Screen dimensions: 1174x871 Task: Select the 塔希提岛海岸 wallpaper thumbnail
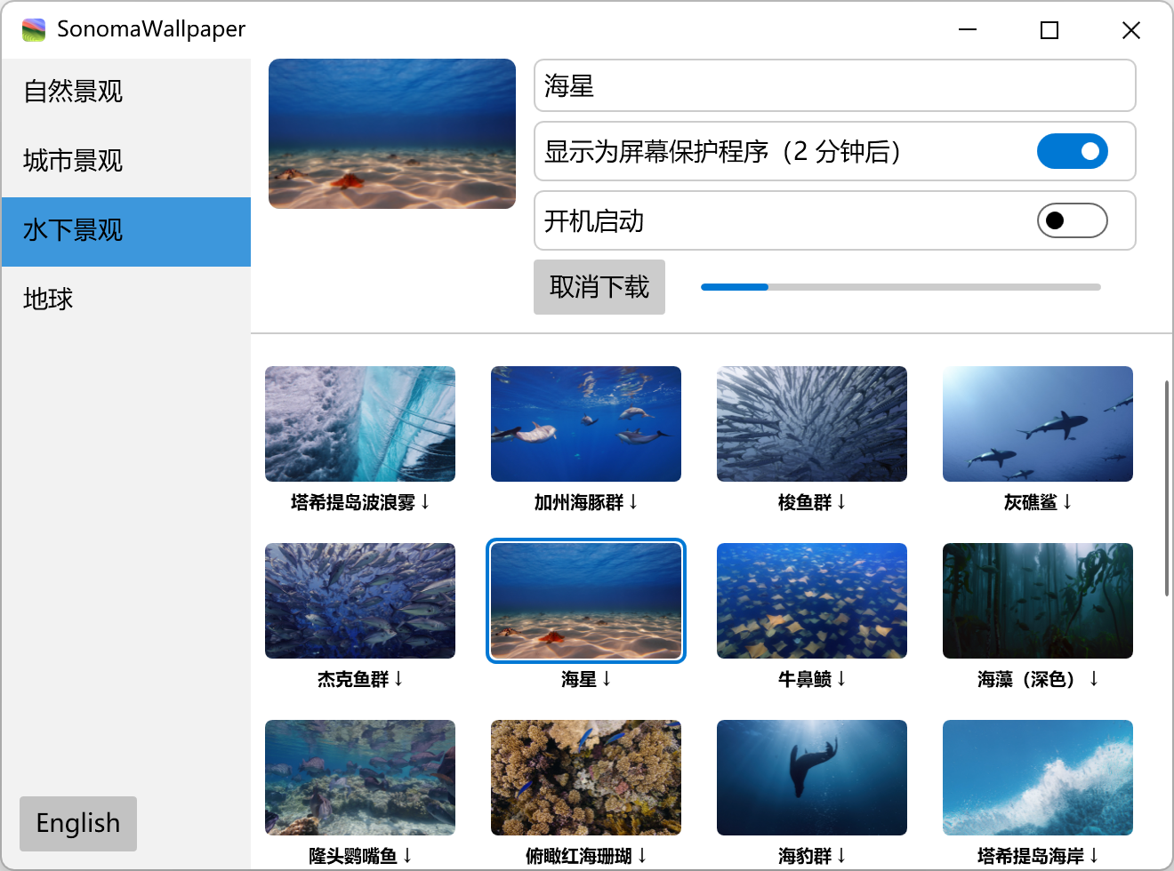(1038, 778)
